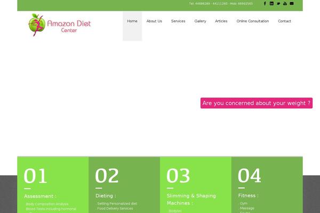Open the Facebook page icon
The image size is (320, 213).
coord(265,4)
